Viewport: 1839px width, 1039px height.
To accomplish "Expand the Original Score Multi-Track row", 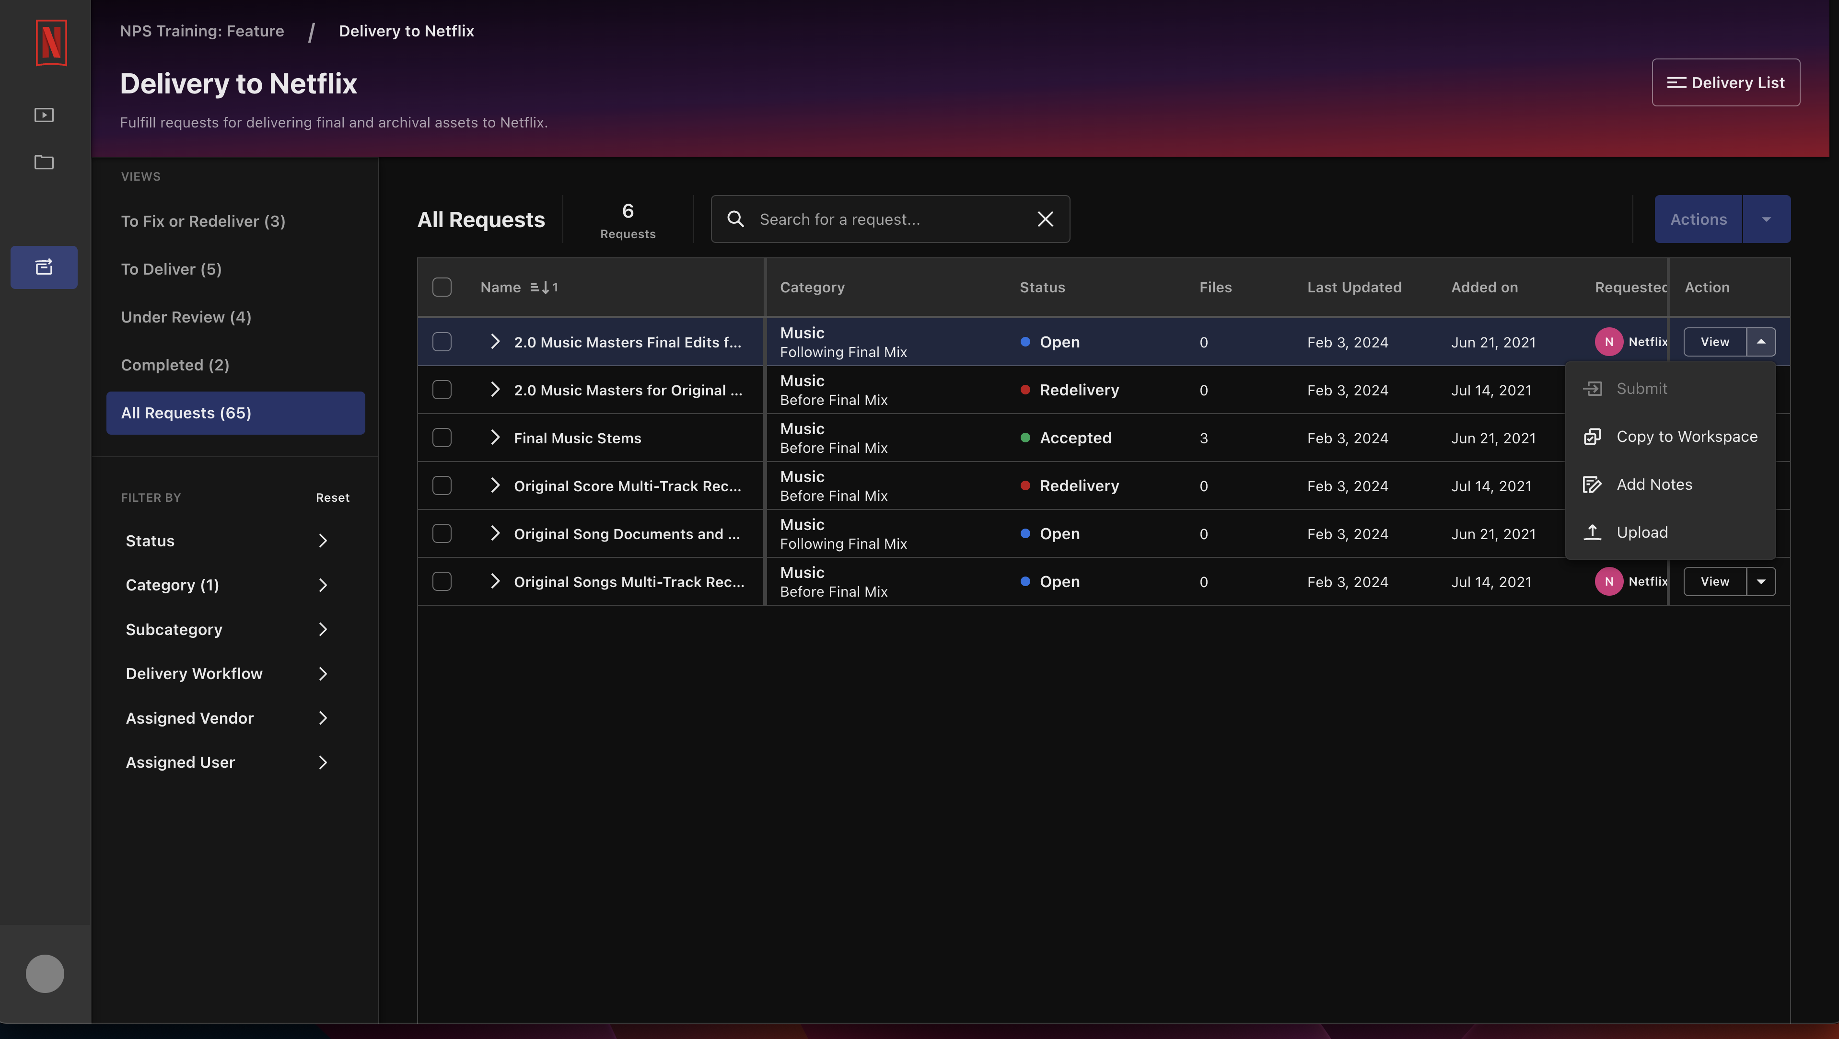I will (495, 485).
